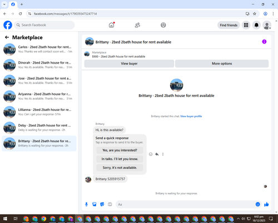This screenshot has height=223, width=278.
Task: Click the View buyer profile link
Action: pyautogui.click(x=191, y=117)
